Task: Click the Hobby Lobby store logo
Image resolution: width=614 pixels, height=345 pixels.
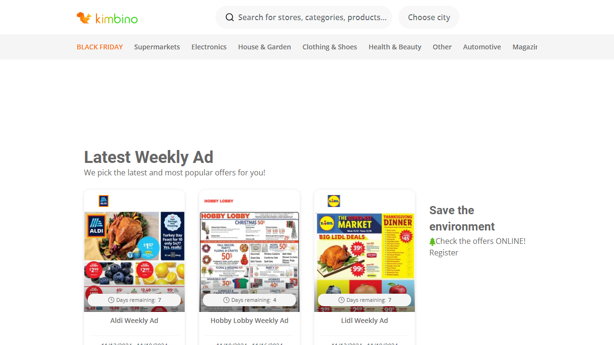Action: coord(219,201)
